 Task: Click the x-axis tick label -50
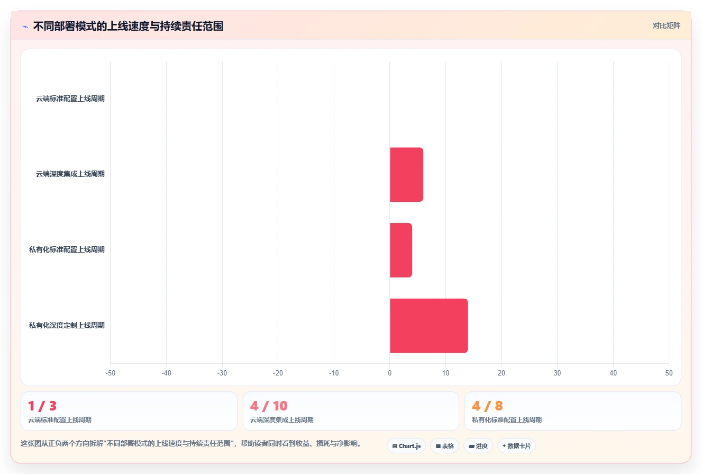coord(111,373)
